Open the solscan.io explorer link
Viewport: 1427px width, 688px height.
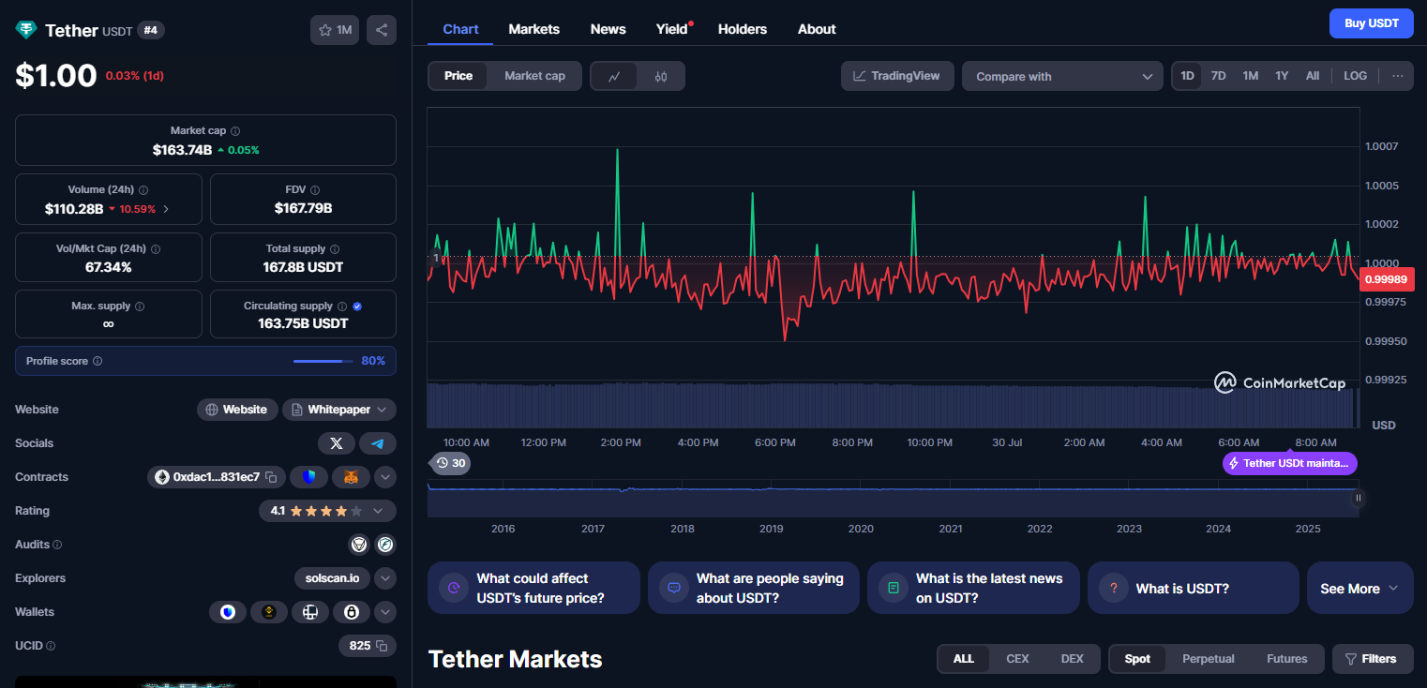pyautogui.click(x=332, y=578)
